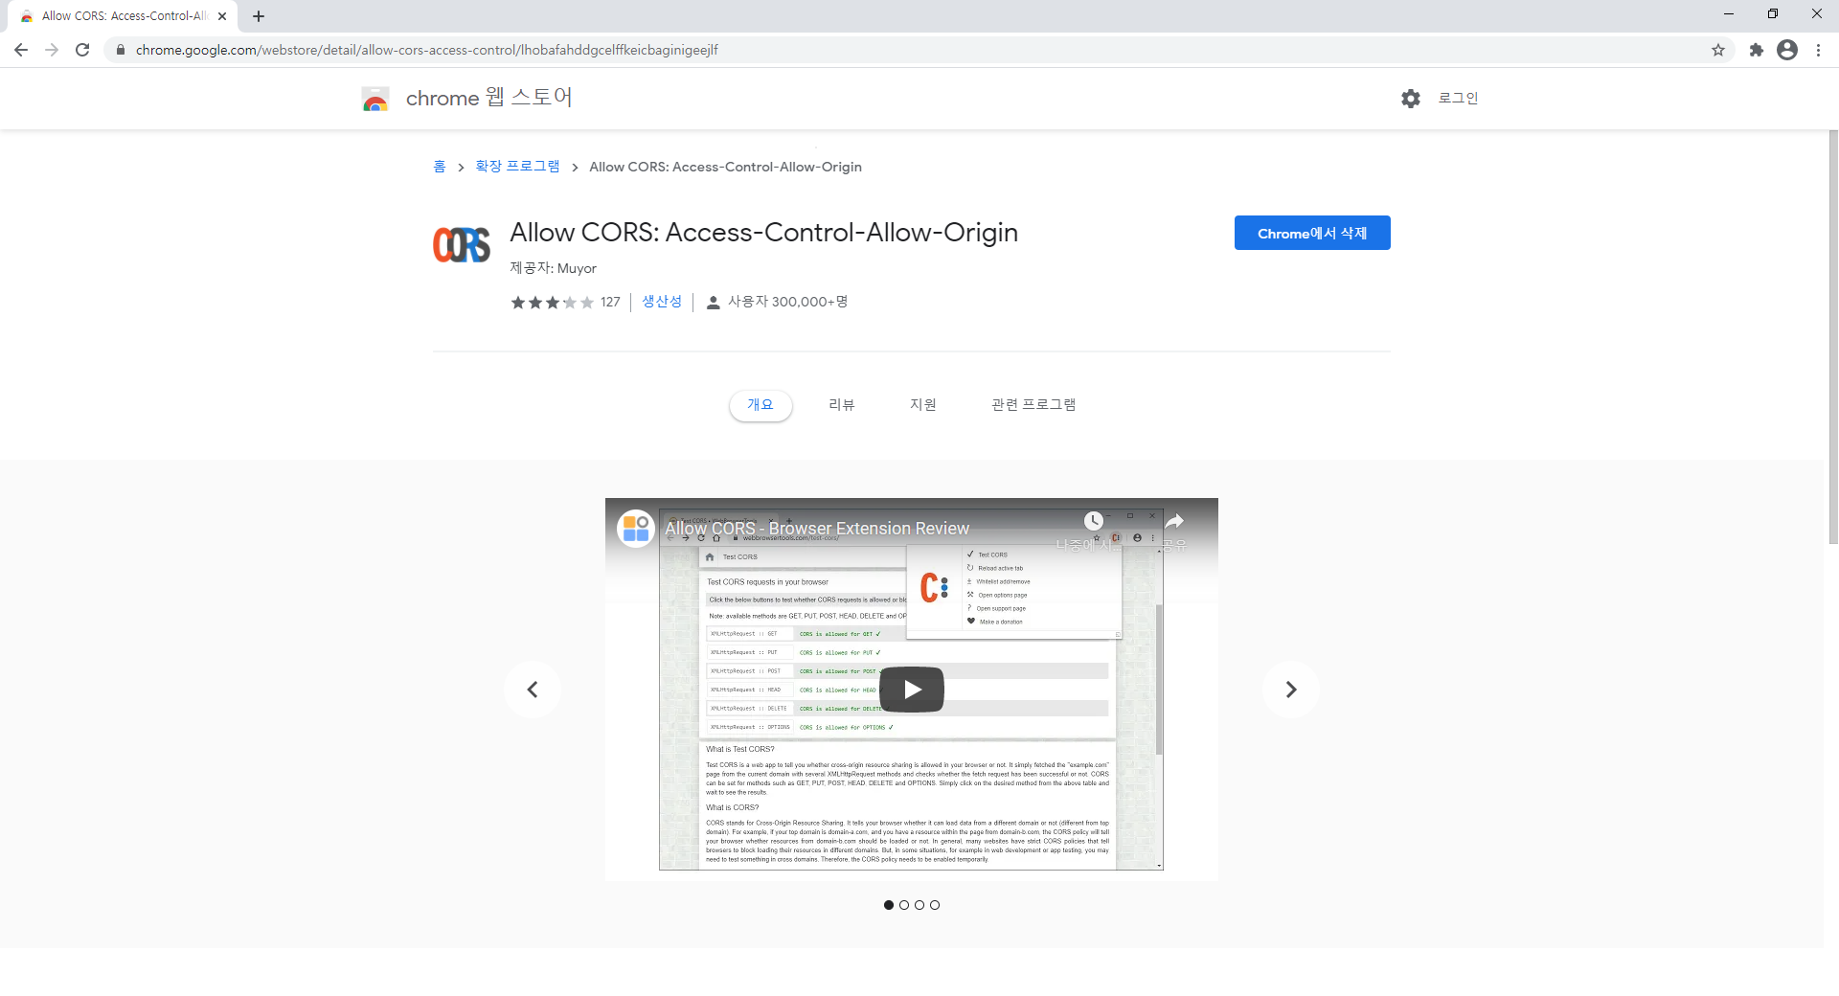
Task: Click the Chrome에서 삭제 button
Action: [1312, 233]
